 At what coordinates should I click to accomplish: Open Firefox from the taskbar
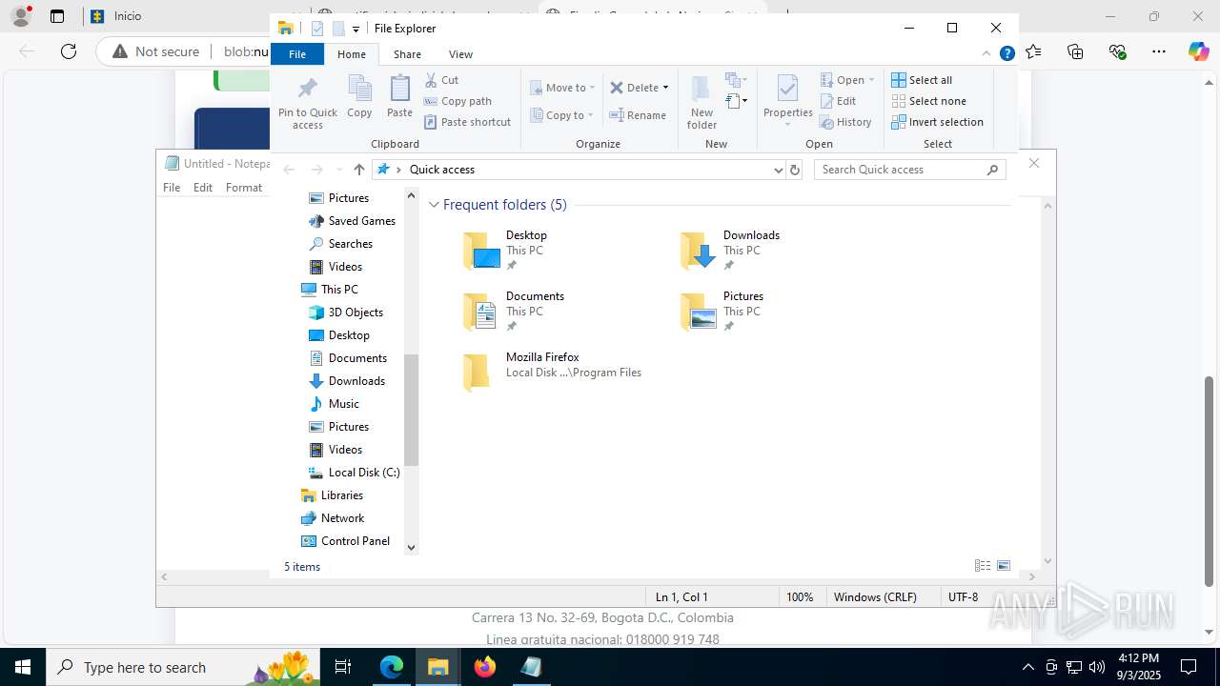[x=485, y=667]
